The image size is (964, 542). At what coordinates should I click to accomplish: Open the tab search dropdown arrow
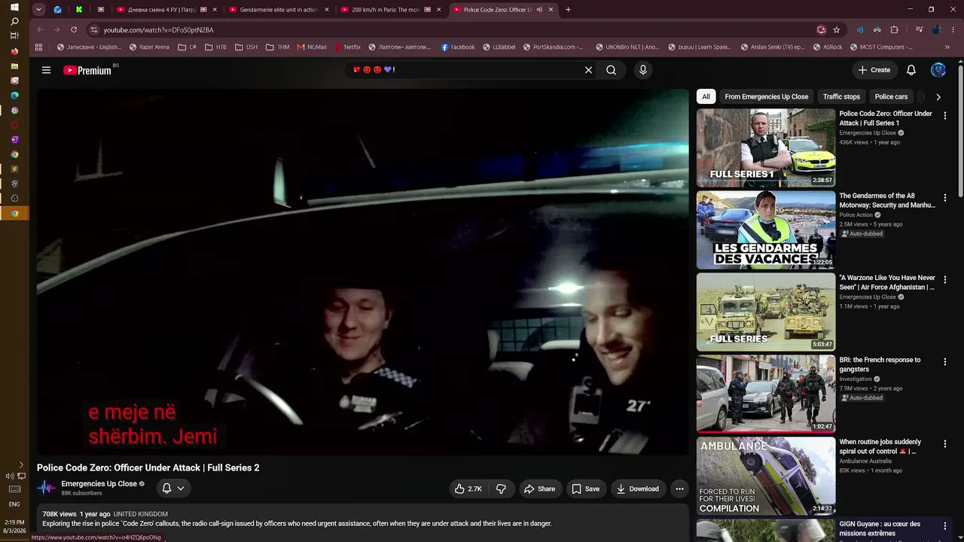pos(38,10)
